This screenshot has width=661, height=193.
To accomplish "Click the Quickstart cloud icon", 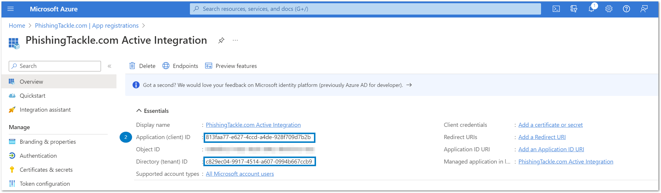I will point(12,96).
